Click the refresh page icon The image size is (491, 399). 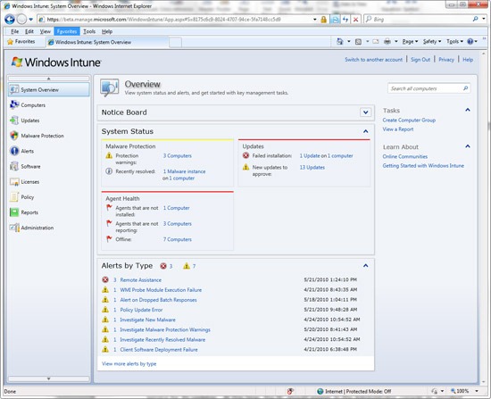tap(345, 20)
